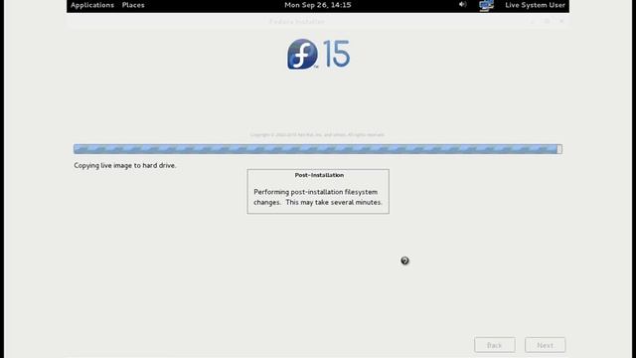Open the Applications menu

pyautogui.click(x=92, y=5)
